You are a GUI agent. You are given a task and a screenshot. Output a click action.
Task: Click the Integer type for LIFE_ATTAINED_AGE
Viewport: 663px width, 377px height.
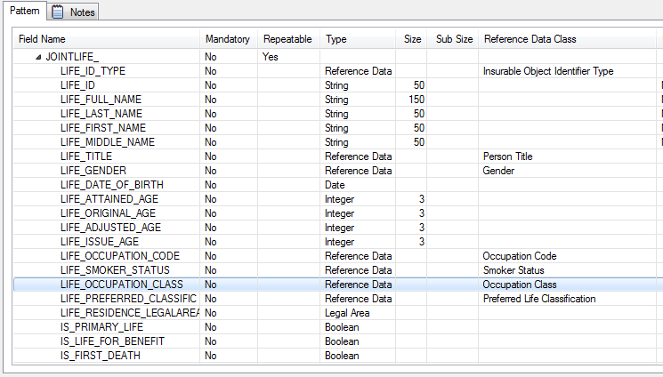[340, 199]
